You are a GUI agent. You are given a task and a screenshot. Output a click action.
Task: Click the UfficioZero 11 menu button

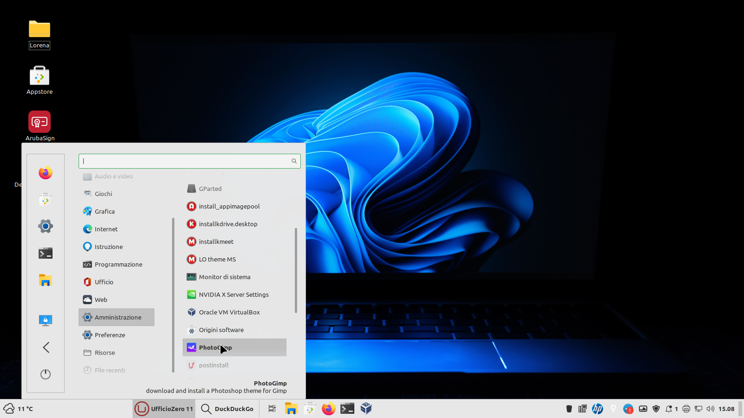pyautogui.click(x=164, y=409)
